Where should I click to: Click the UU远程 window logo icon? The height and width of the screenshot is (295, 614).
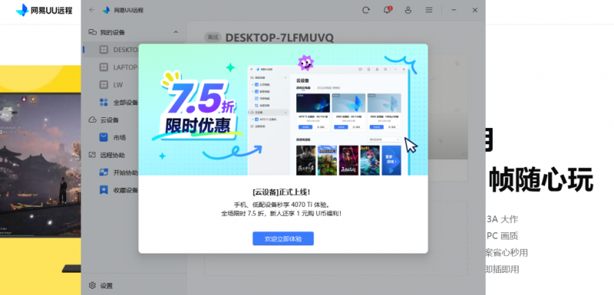(106, 10)
